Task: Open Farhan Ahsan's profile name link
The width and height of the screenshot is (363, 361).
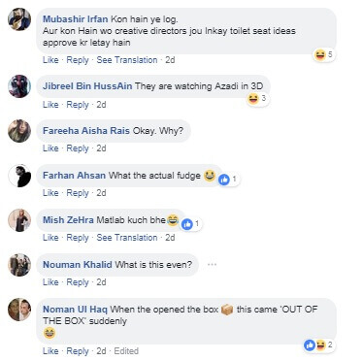Action: tap(74, 176)
